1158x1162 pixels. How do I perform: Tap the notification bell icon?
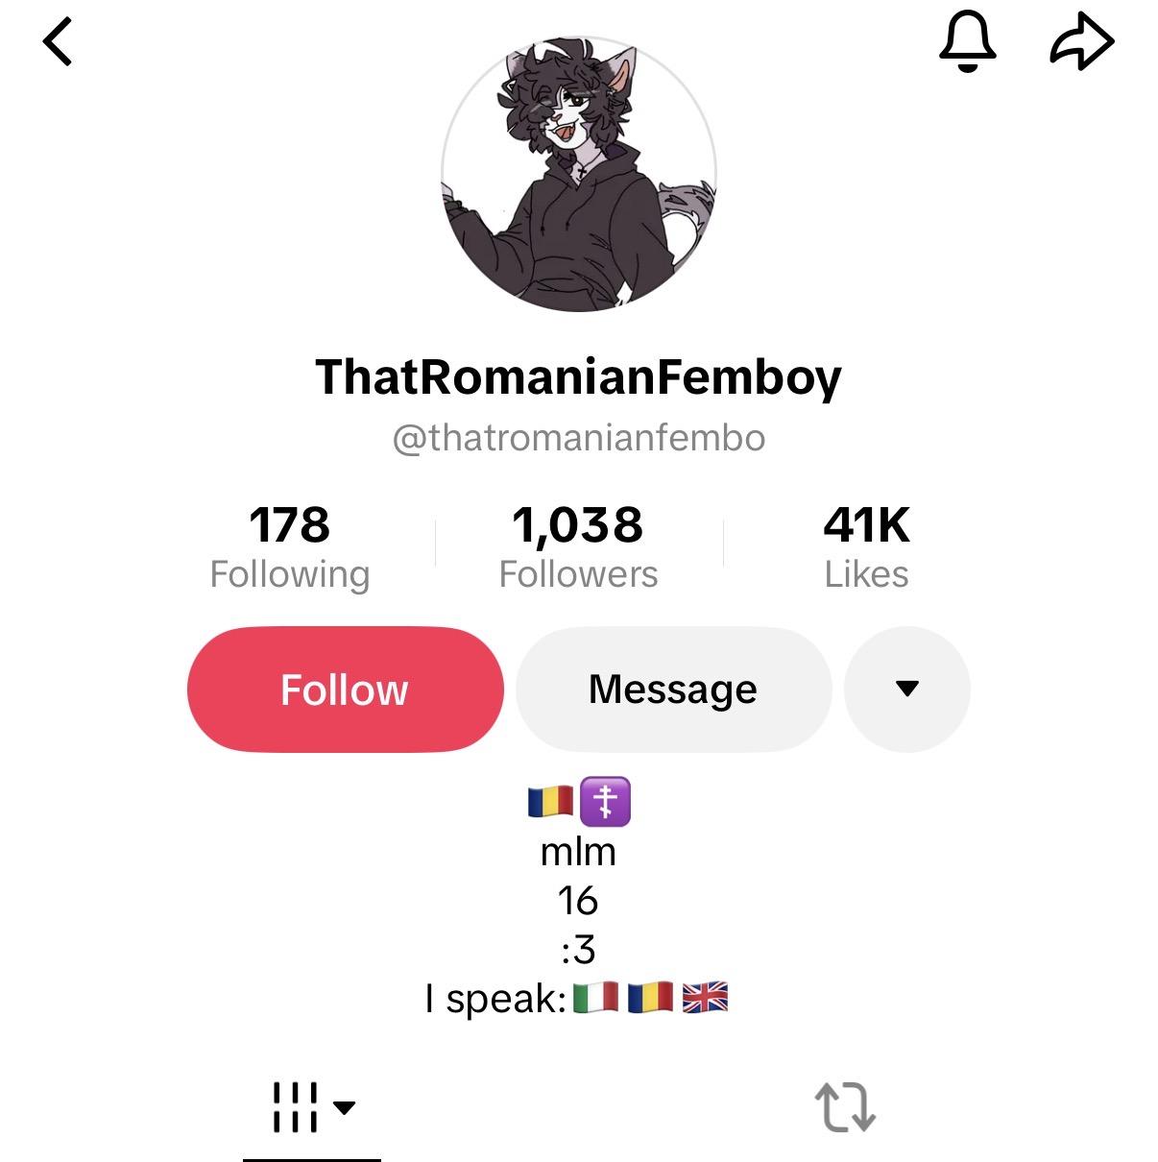click(x=967, y=42)
